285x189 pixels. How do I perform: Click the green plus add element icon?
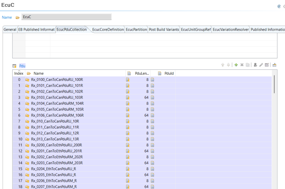[236, 65]
